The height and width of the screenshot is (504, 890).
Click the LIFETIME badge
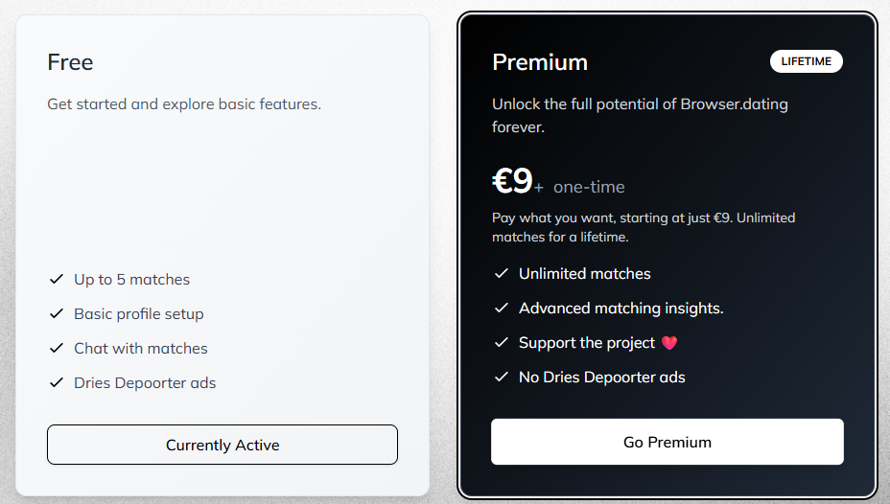click(806, 61)
